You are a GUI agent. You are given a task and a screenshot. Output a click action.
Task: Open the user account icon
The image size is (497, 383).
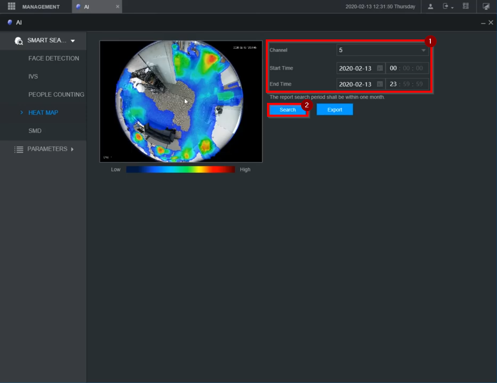(430, 7)
